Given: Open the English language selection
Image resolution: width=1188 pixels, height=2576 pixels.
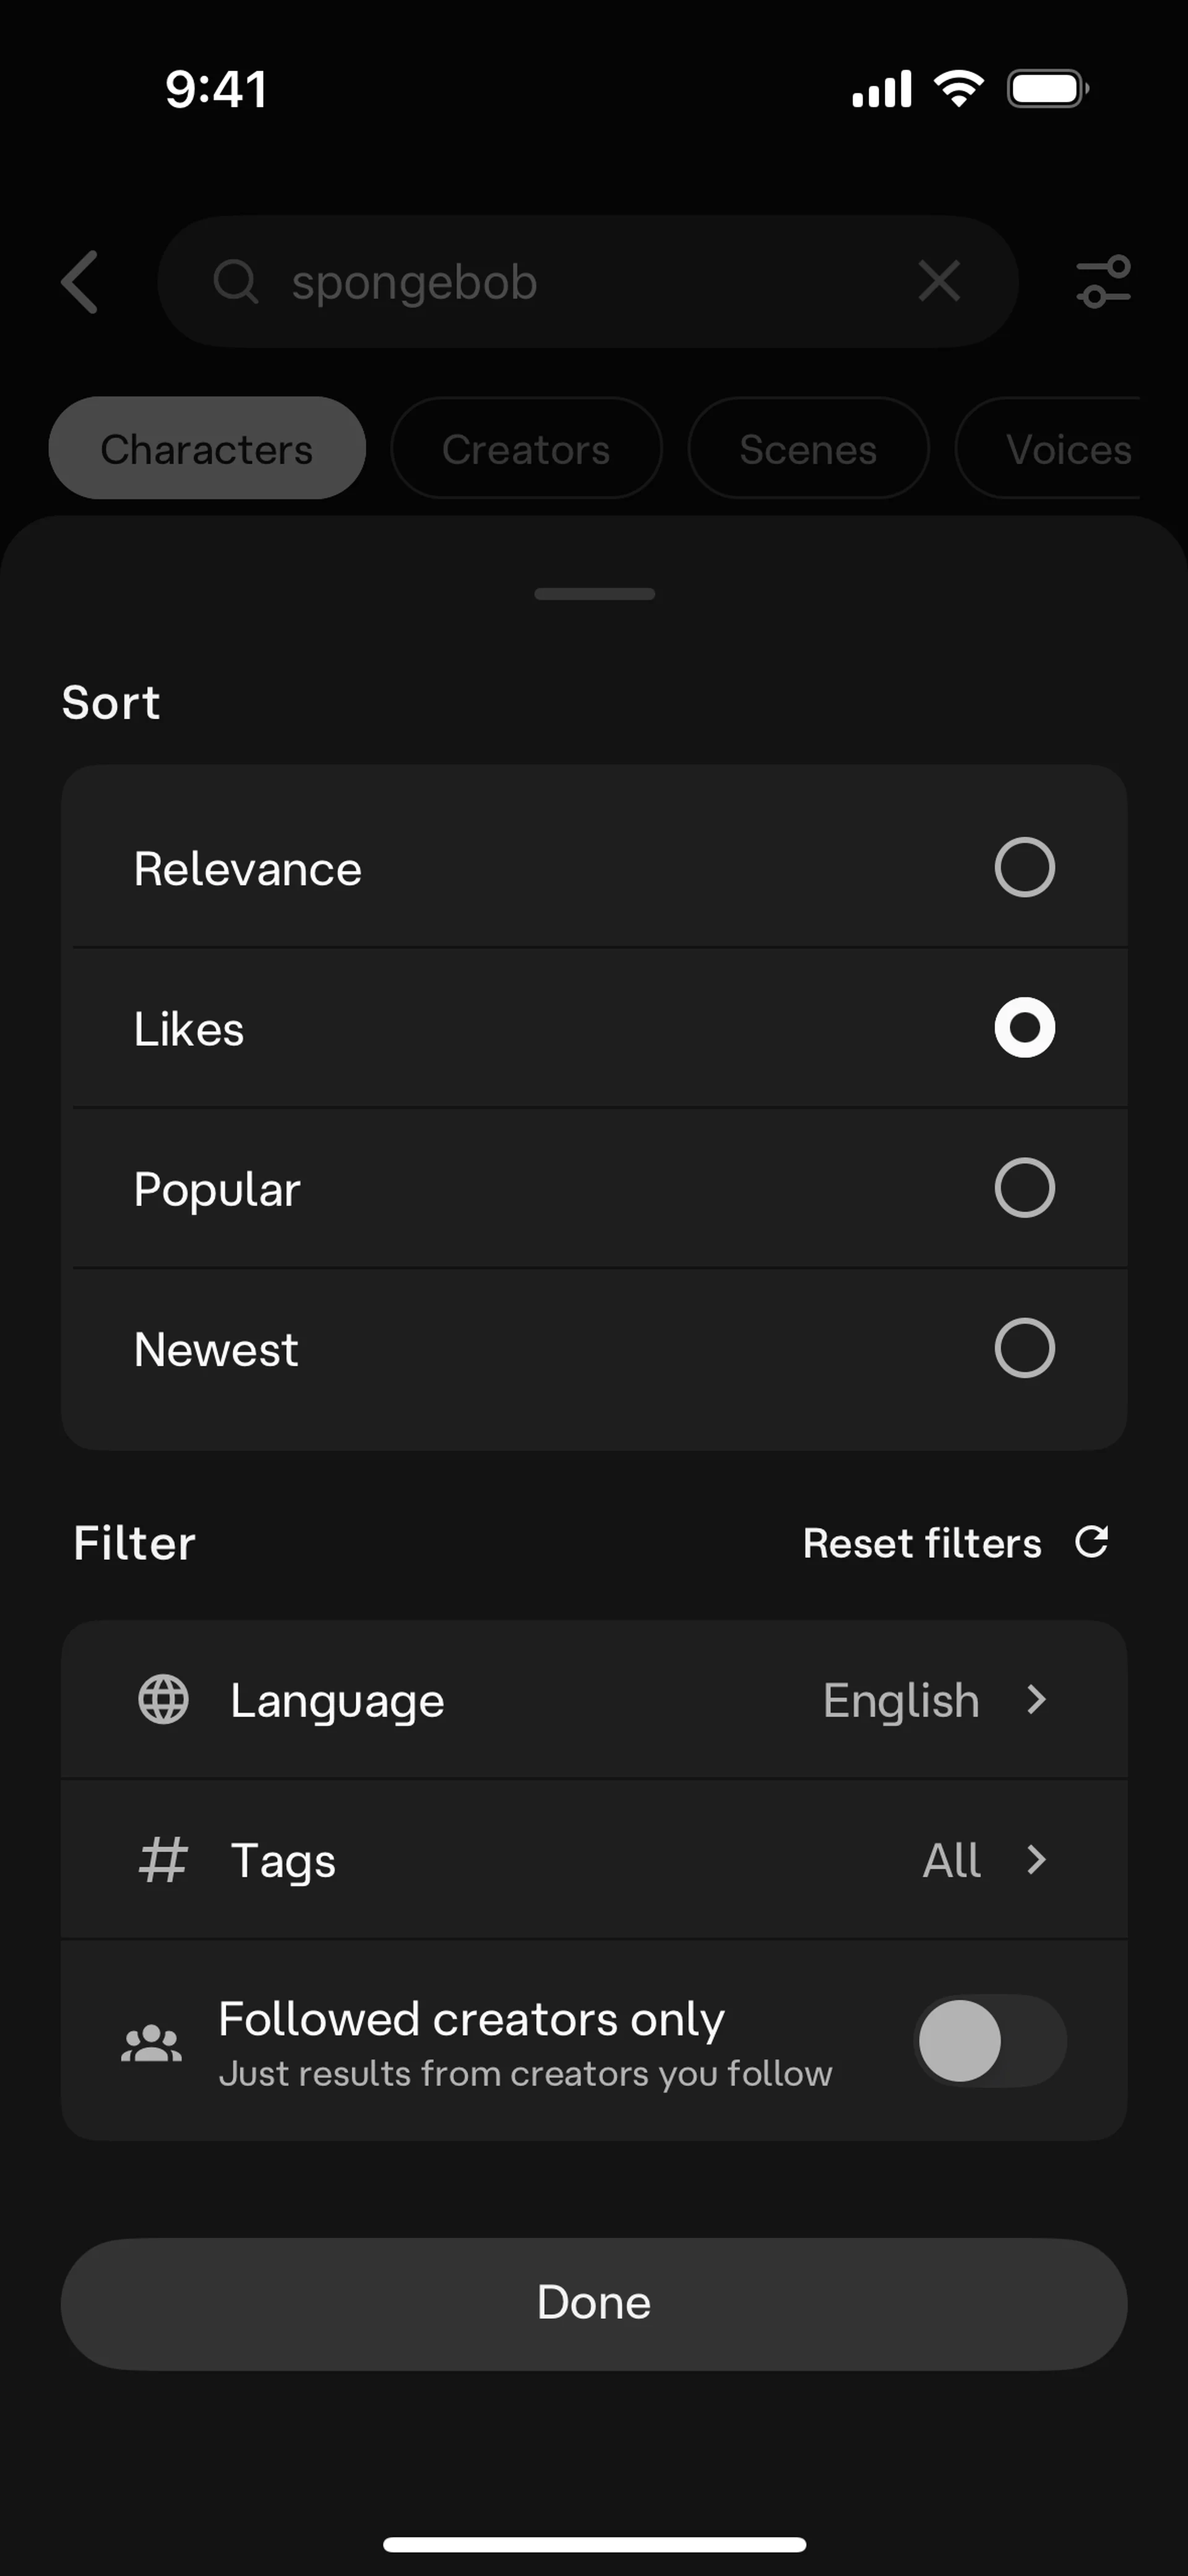Looking at the screenshot, I should 900,1700.
